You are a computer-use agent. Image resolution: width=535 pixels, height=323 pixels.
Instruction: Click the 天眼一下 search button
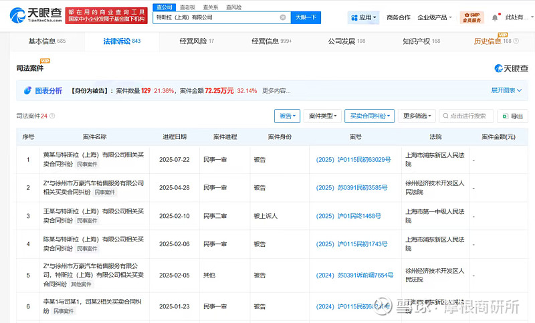306,17
